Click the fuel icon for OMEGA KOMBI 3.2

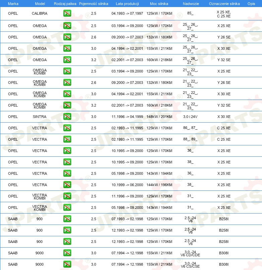pos(67,105)
